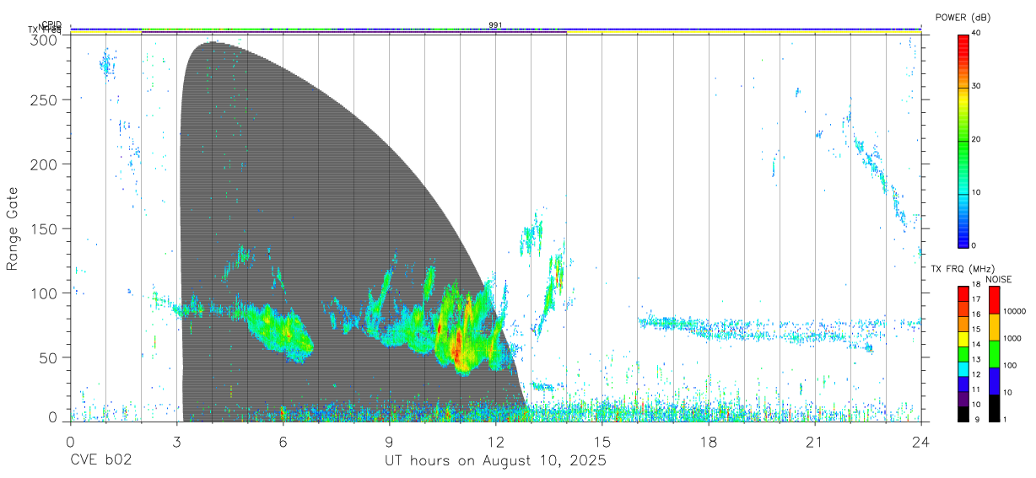
Task: Click the '15' UT hour tick label
Action: point(602,442)
